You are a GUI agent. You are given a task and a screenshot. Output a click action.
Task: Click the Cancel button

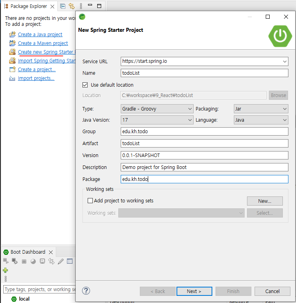click(x=272, y=291)
